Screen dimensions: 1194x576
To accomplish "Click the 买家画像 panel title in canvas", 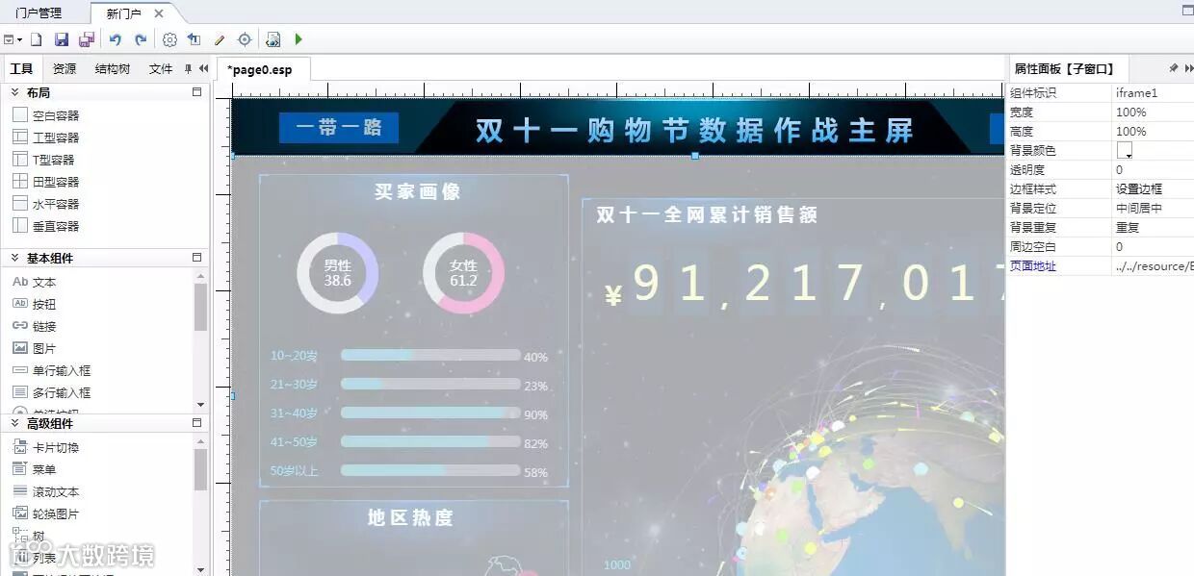I will tap(418, 192).
